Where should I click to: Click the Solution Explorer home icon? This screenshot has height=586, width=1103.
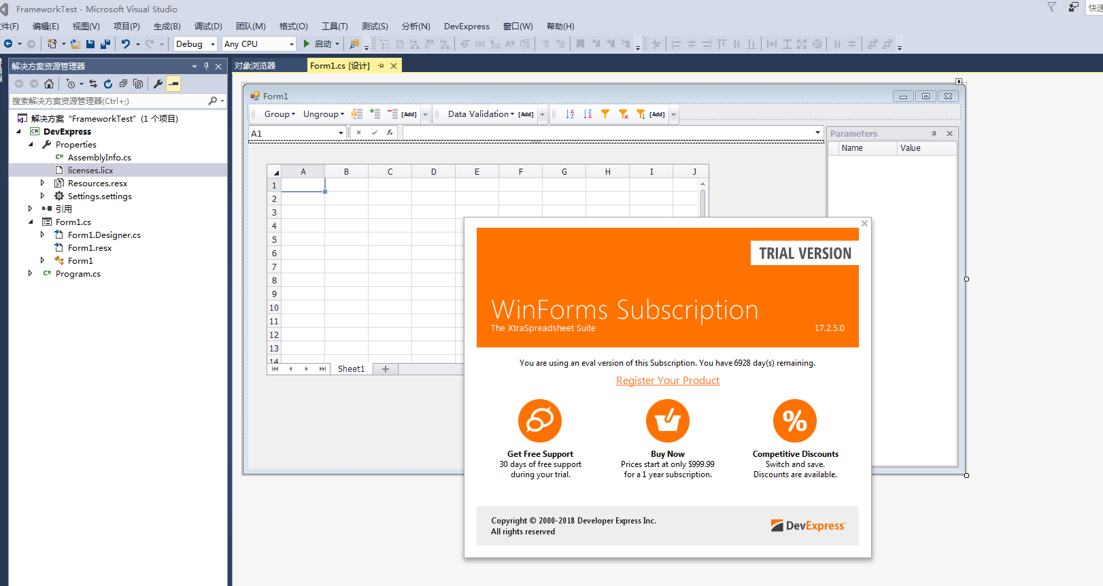tap(49, 84)
